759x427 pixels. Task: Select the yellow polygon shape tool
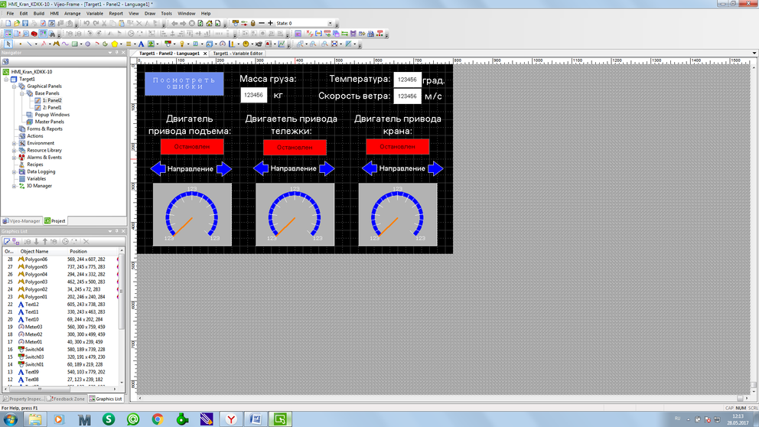tap(114, 44)
